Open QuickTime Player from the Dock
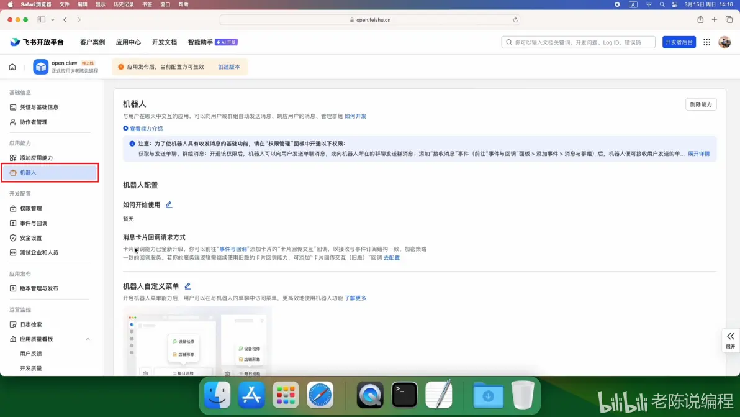Screen dimensions: 740x417 (x=370, y=395)
